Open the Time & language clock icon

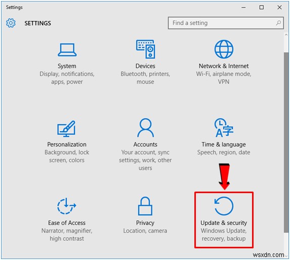(224, 128)
